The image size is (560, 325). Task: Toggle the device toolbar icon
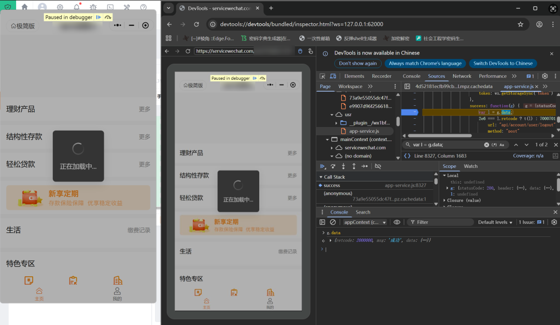pos(333,76)
